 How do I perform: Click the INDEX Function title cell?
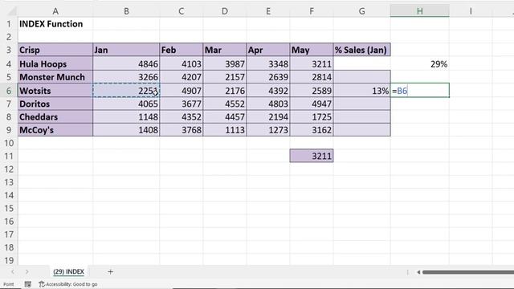tap(55, 24)
